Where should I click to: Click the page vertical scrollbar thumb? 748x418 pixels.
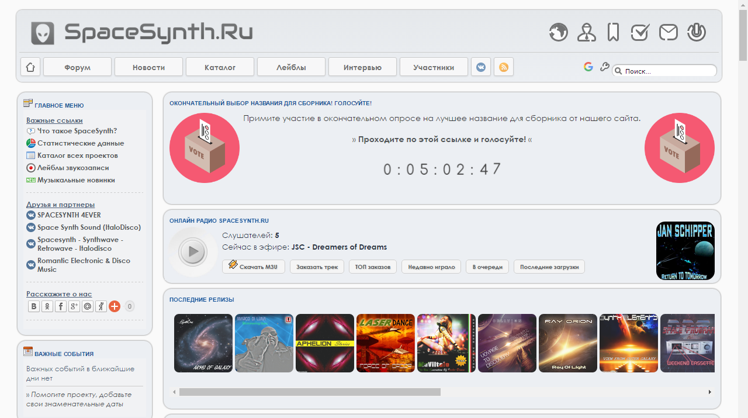point(743,35)
